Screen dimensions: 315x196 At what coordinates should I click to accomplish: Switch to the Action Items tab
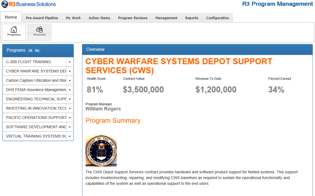click(x=99, y=18)
